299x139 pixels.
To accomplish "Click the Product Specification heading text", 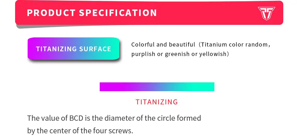I will tap(92, 13).
